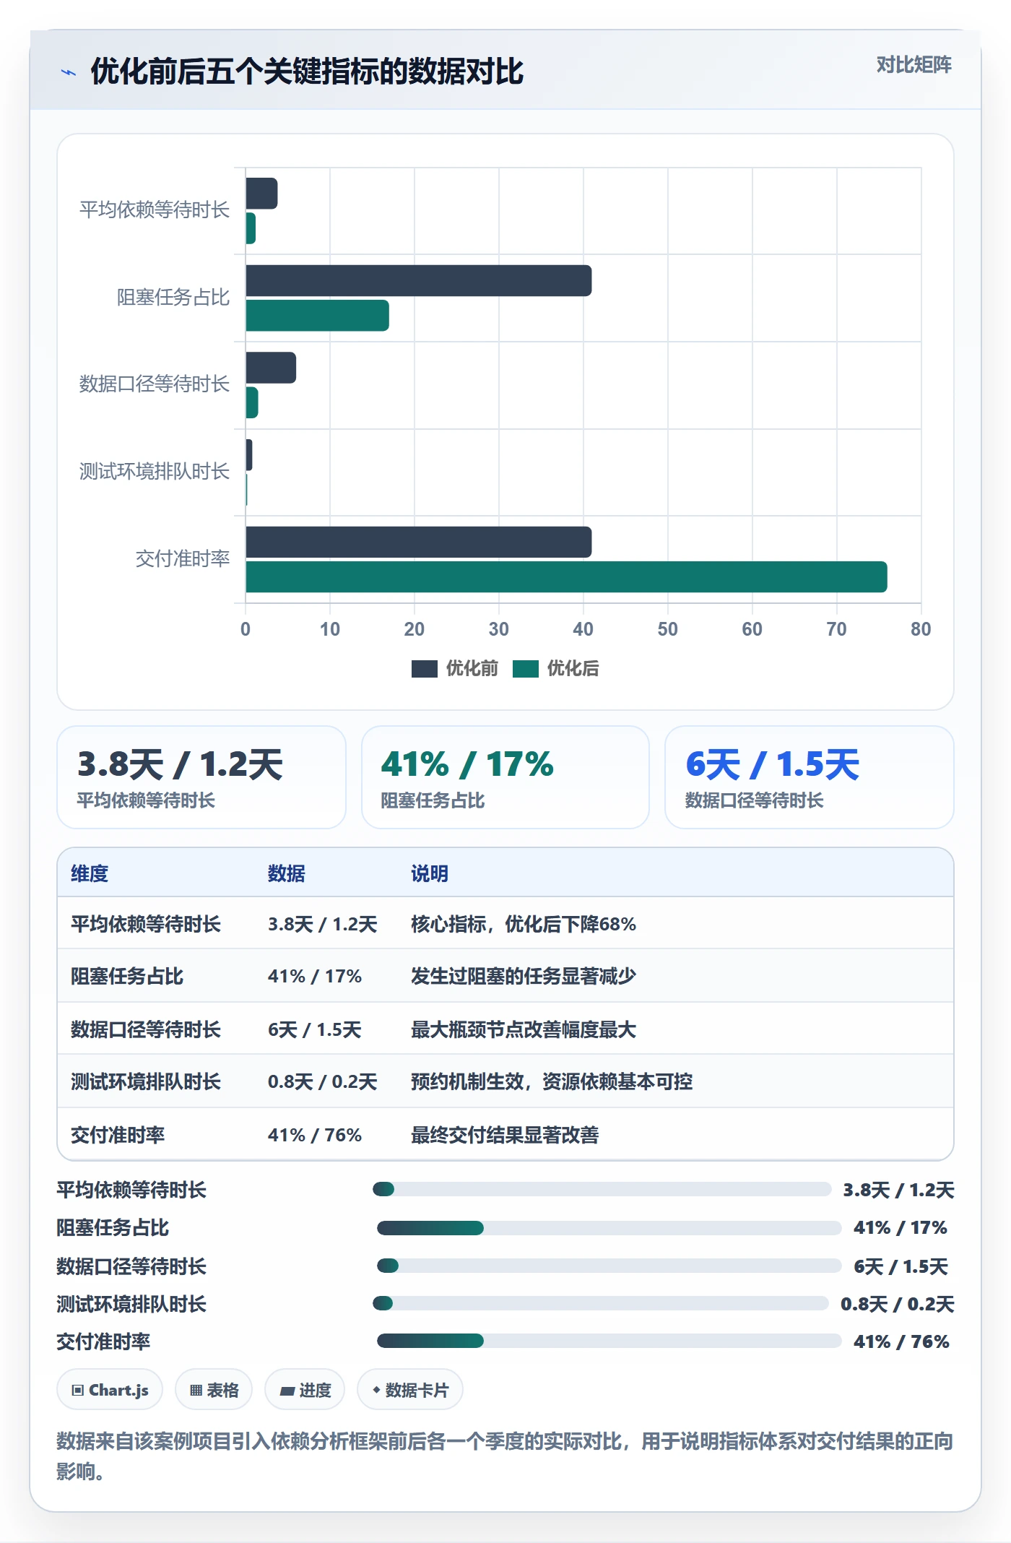1011x1543 pixels.
Task: Click the chart y-axis label 测试环境排队时长
Action: pyautogui.click(x=155, y=472)
